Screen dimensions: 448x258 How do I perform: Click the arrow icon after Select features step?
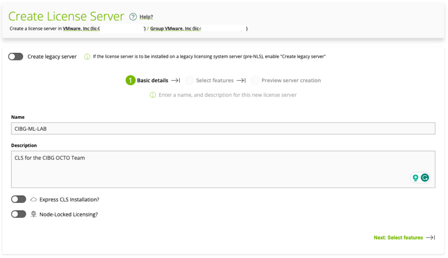(x=241, y=80)
